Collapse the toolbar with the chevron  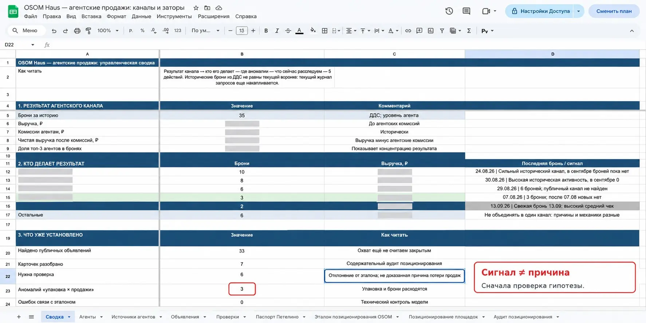[632, 31]
